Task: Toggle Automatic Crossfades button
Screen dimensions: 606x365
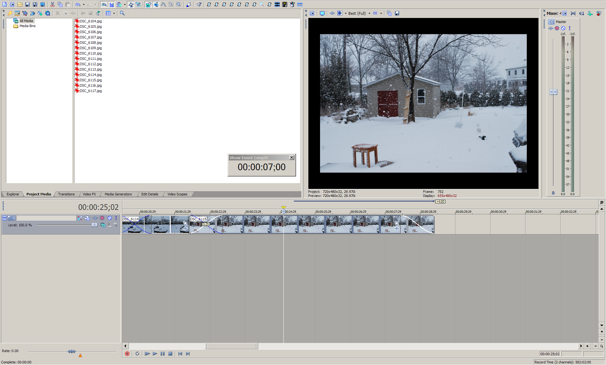Action: pyautogui.click(x=111, y=4)
